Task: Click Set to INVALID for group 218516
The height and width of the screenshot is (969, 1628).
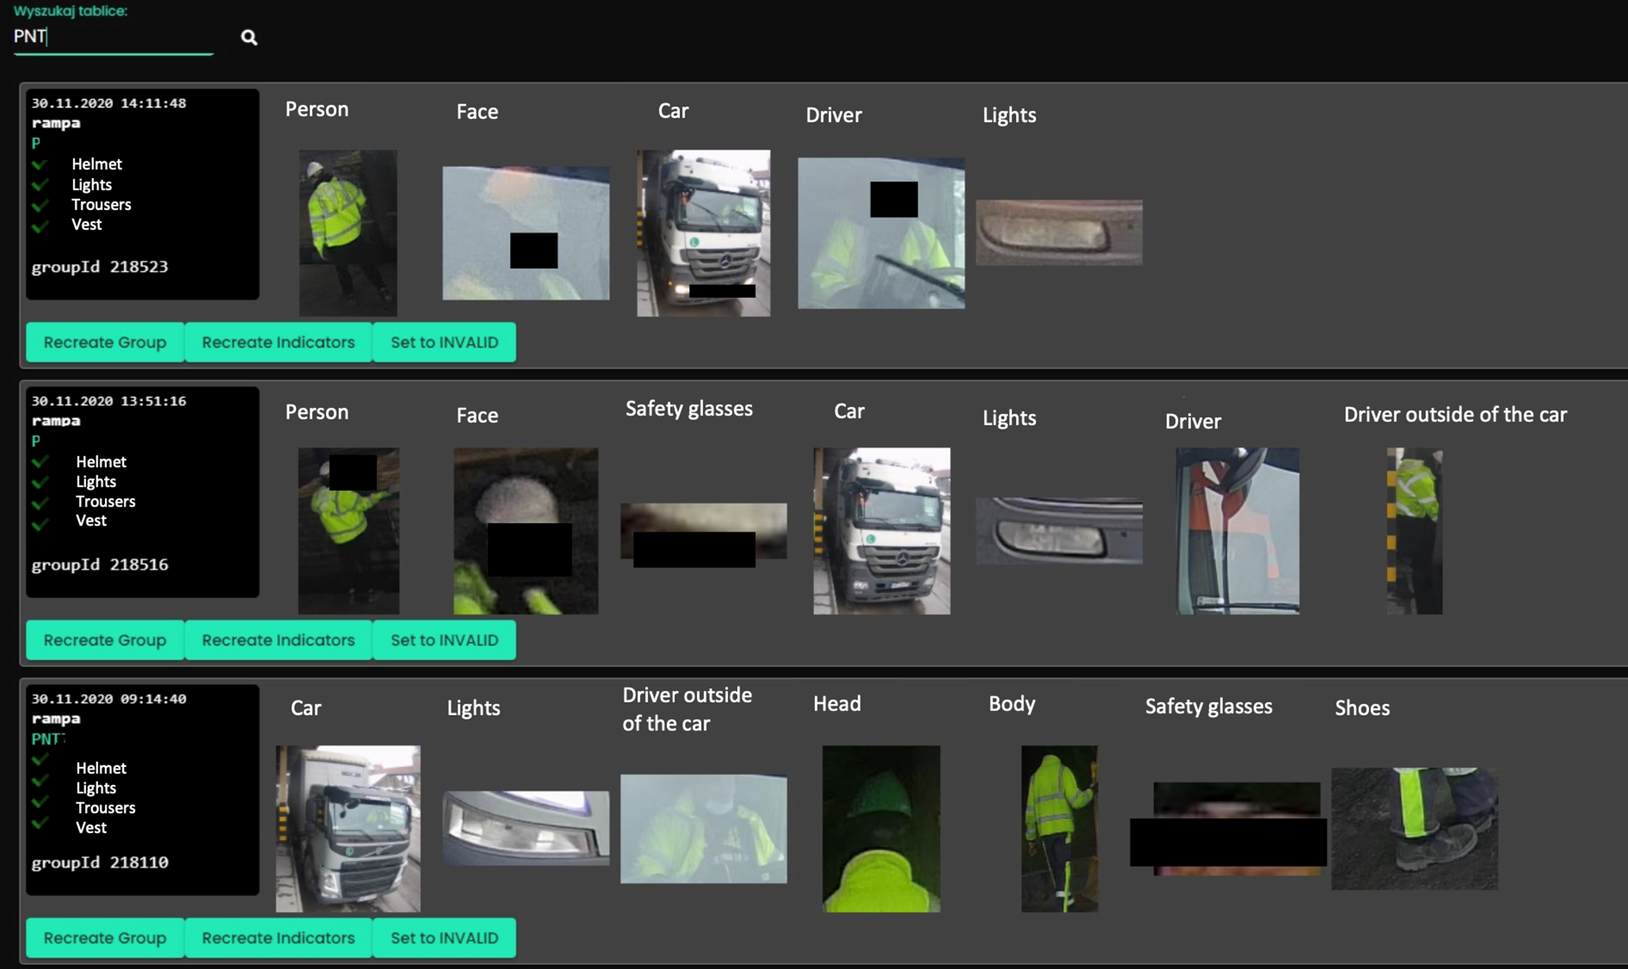Action: pos(444,640)
